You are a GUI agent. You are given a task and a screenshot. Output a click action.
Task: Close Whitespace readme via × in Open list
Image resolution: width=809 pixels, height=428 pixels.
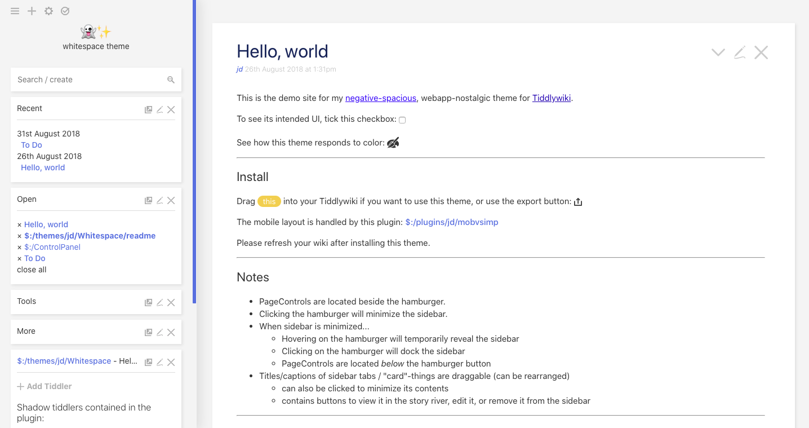pos(19,236)
